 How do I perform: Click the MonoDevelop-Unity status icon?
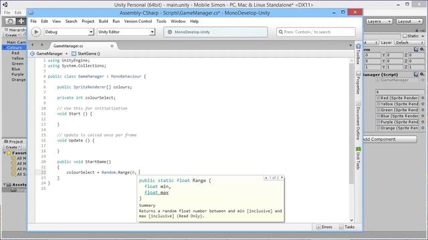tap(170, 32)
